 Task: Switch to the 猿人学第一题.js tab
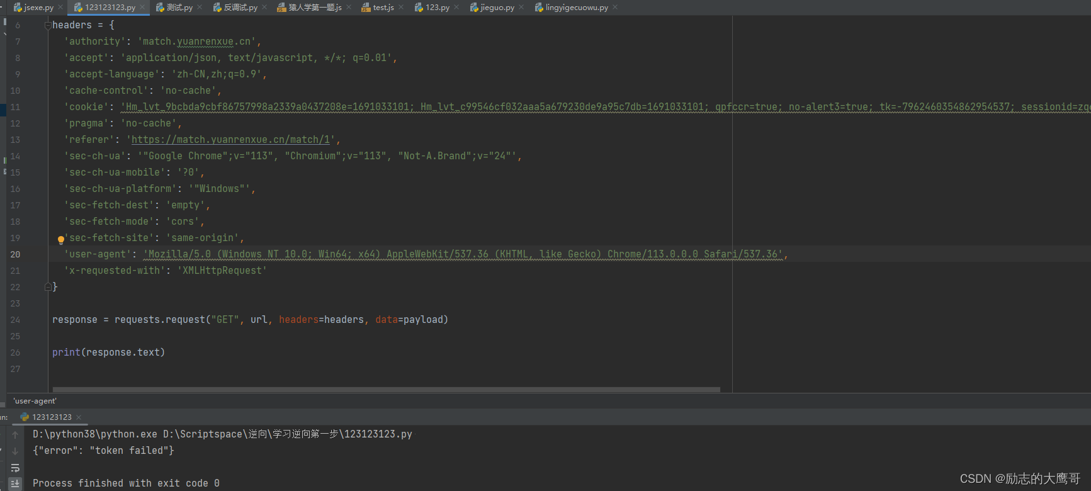click(x=315, y=8)
